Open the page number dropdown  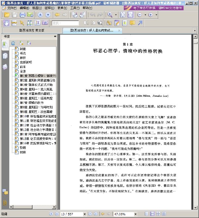pyautogui.click(x=85, y=214)
